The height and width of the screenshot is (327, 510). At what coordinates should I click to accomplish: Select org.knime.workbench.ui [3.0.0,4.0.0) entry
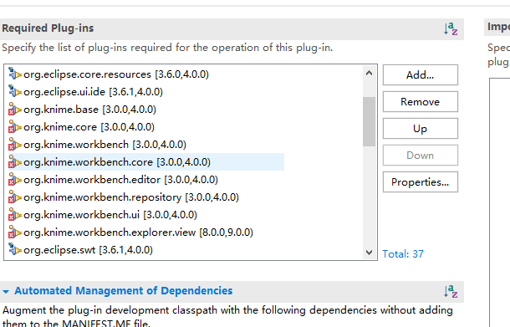[110, 215]
